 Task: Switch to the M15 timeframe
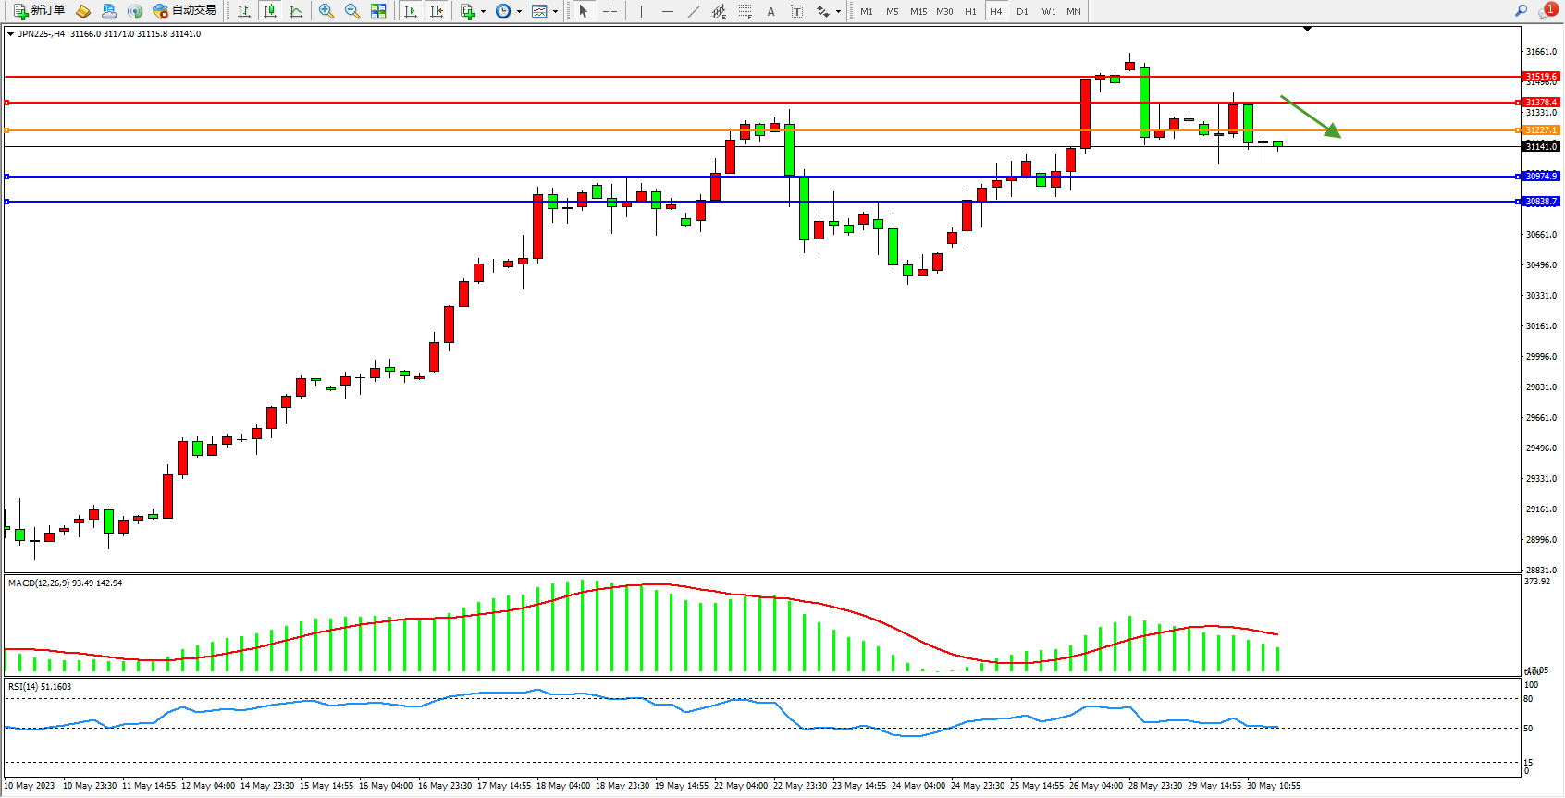918,11
